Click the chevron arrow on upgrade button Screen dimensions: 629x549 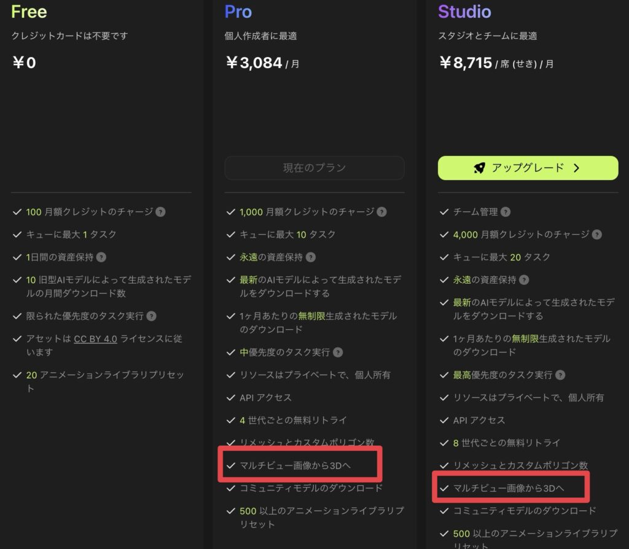576,168
